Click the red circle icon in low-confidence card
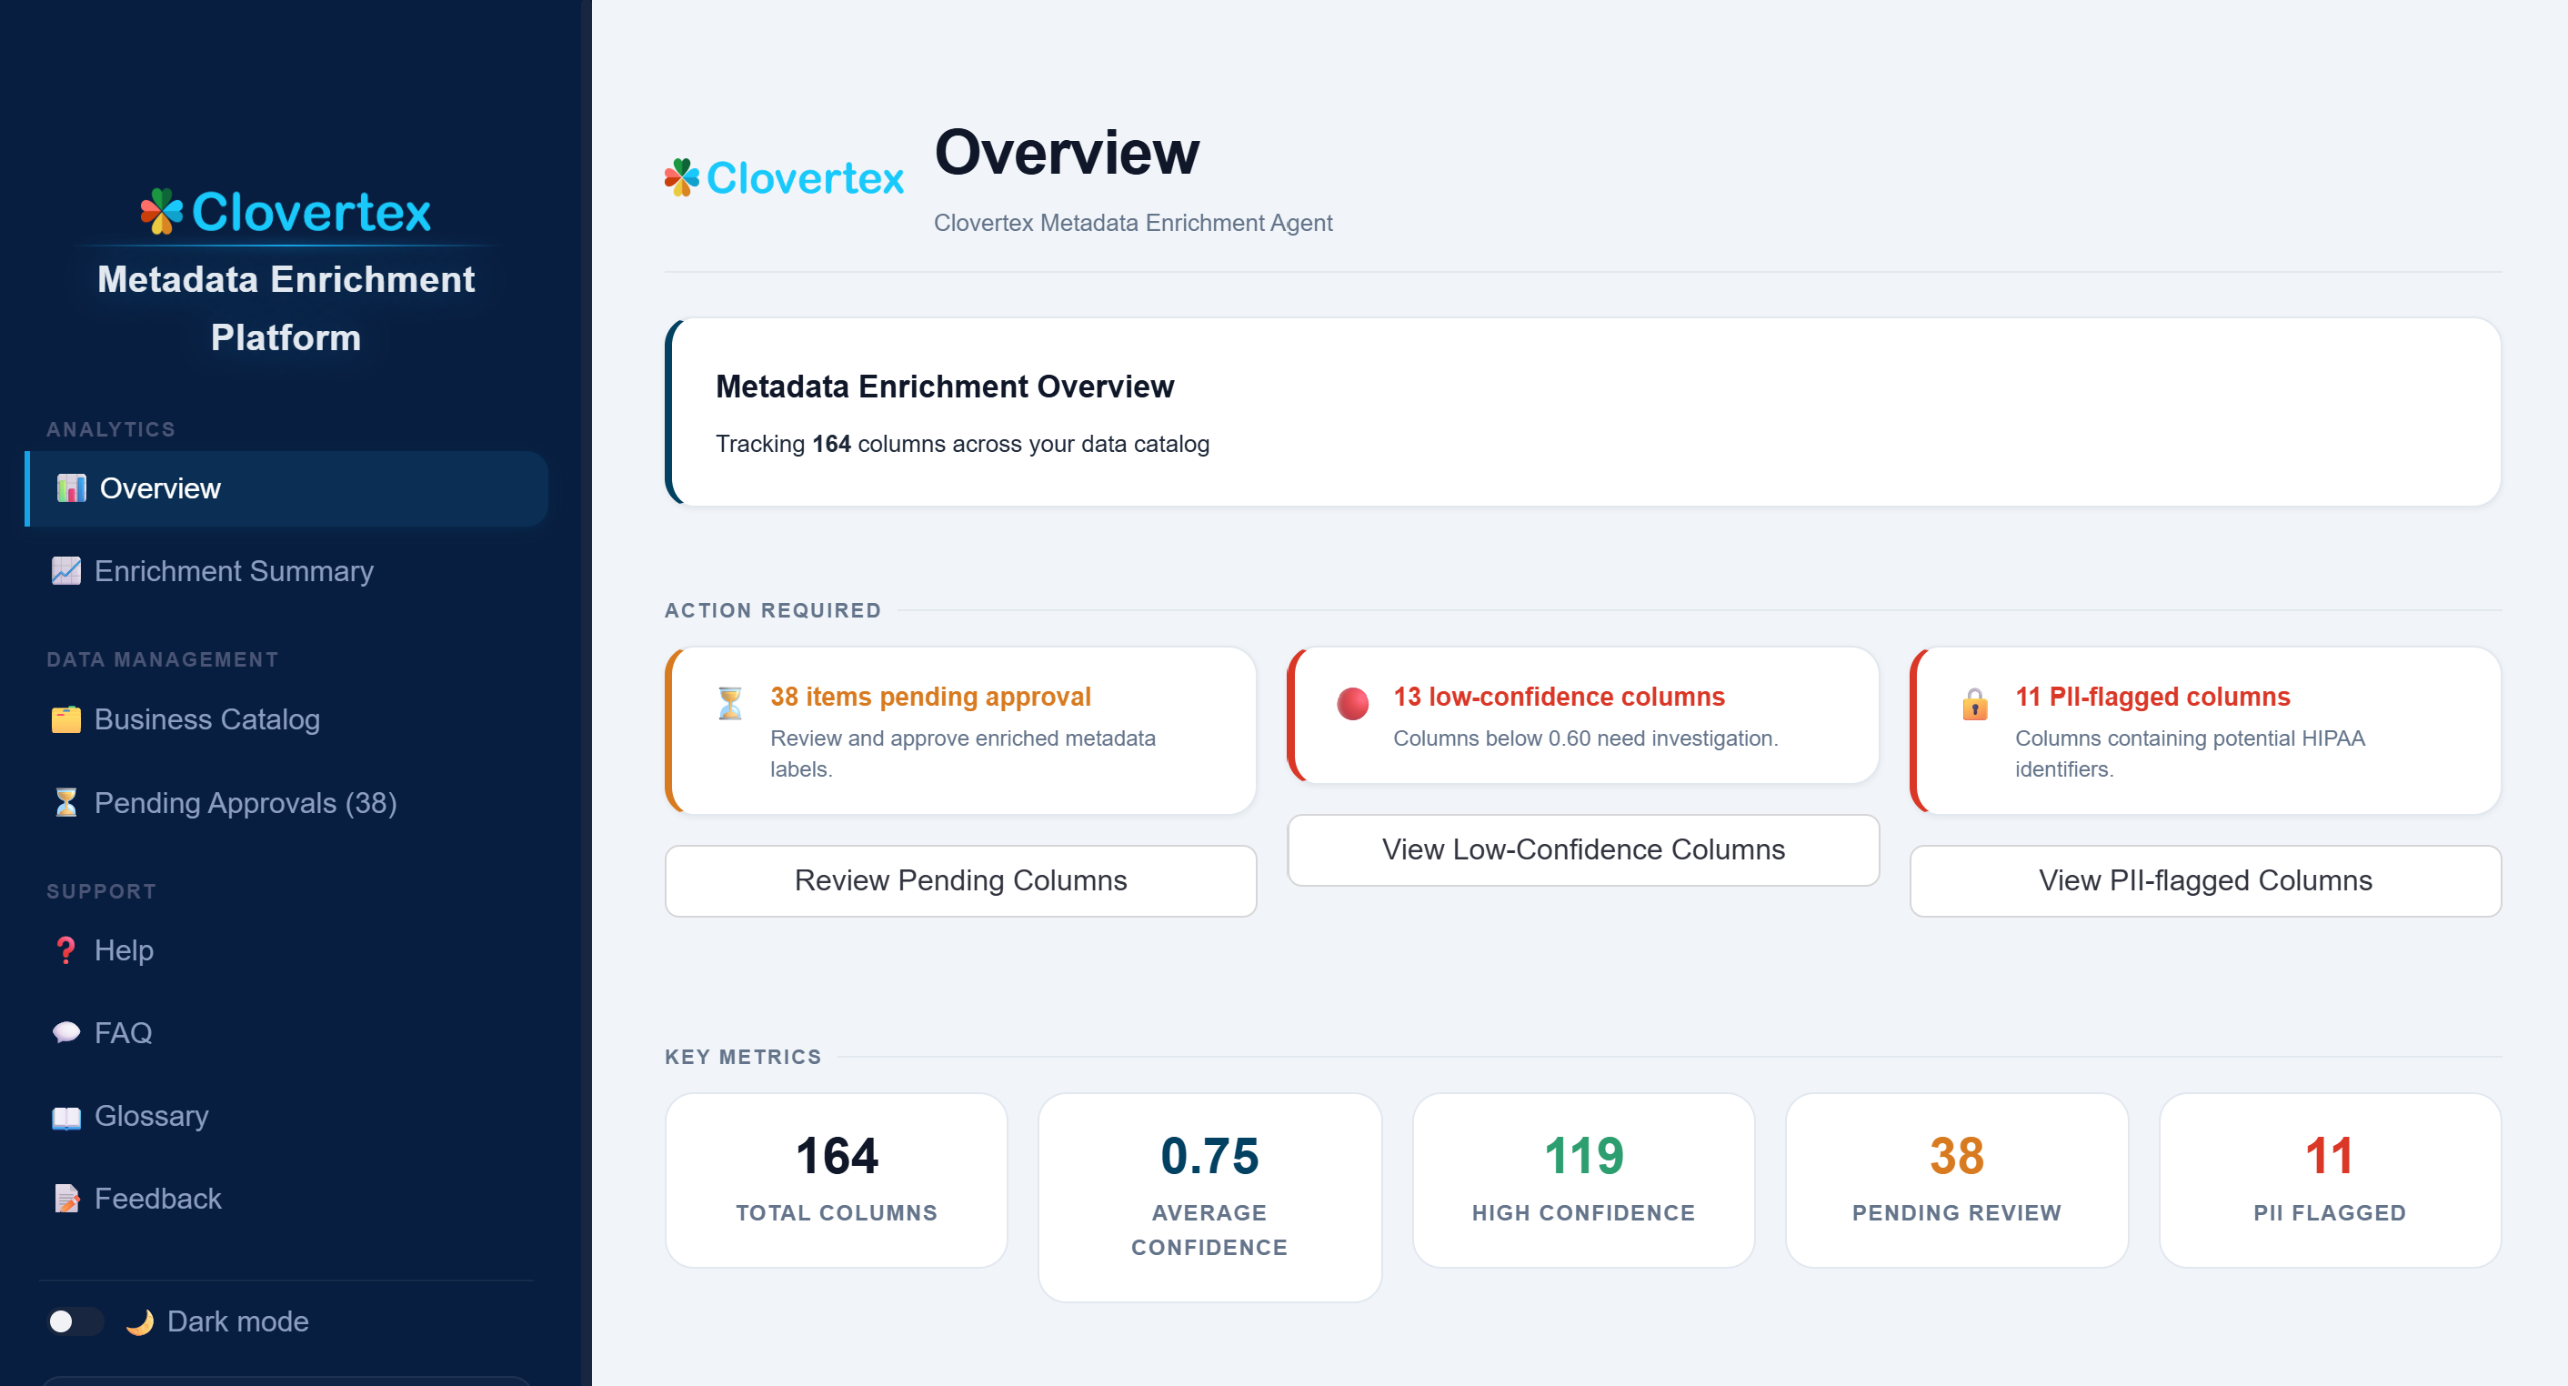 point(1352,703)
